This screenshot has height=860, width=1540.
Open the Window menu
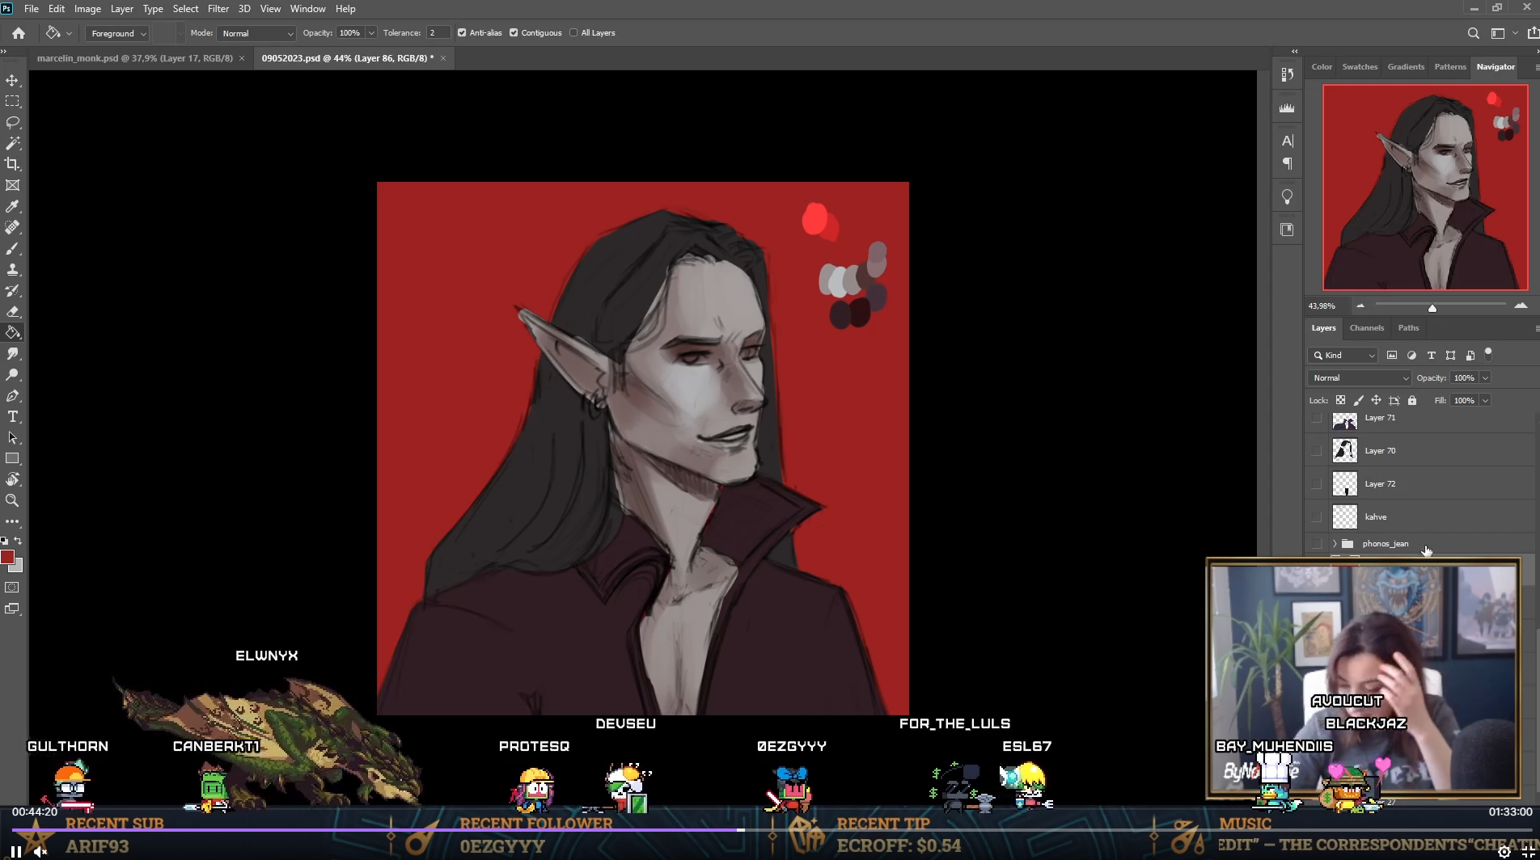tap(308, 9)
